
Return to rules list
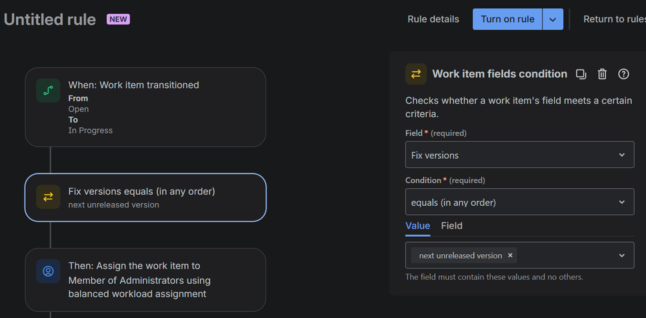coord(615,19)
